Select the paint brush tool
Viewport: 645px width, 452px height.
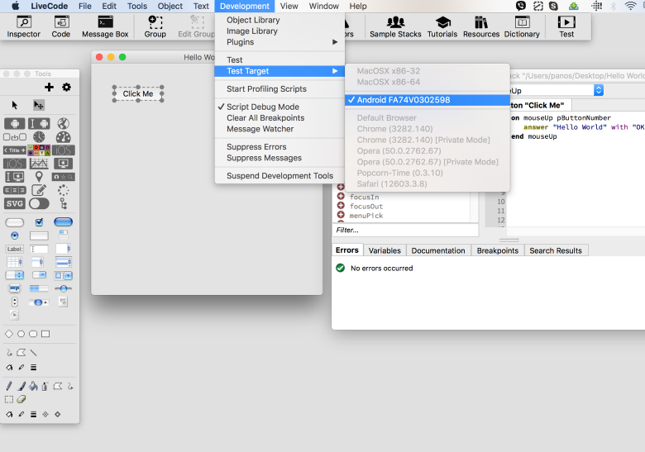pos(21,386)
